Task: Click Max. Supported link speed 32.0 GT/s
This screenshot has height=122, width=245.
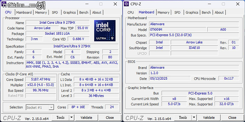Action: coord(226,104)
